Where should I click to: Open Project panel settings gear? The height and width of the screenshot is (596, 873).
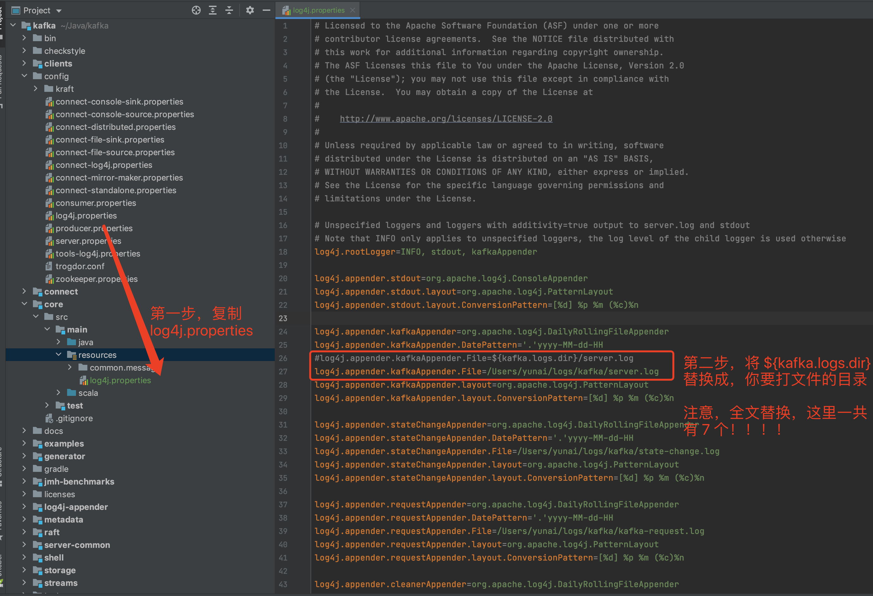tap(250, 10)
